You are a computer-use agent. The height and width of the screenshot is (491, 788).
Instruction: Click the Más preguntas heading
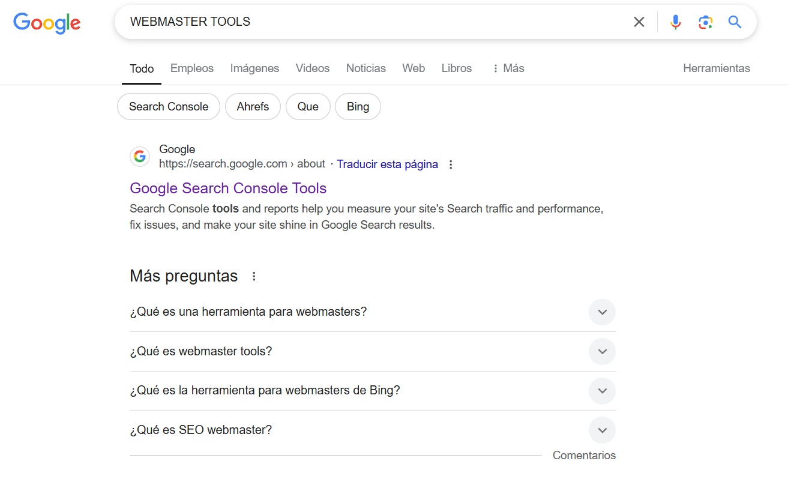tap(184, 276)
